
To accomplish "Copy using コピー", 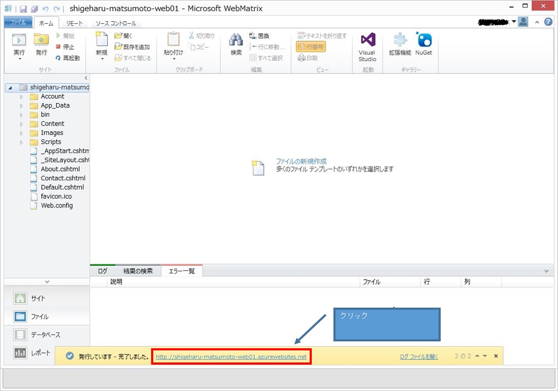I will coord(199,47).
